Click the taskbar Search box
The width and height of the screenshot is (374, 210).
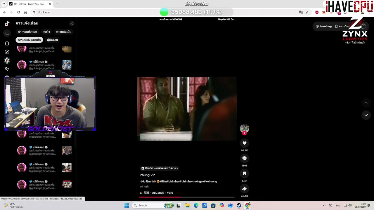click(153, 205)
